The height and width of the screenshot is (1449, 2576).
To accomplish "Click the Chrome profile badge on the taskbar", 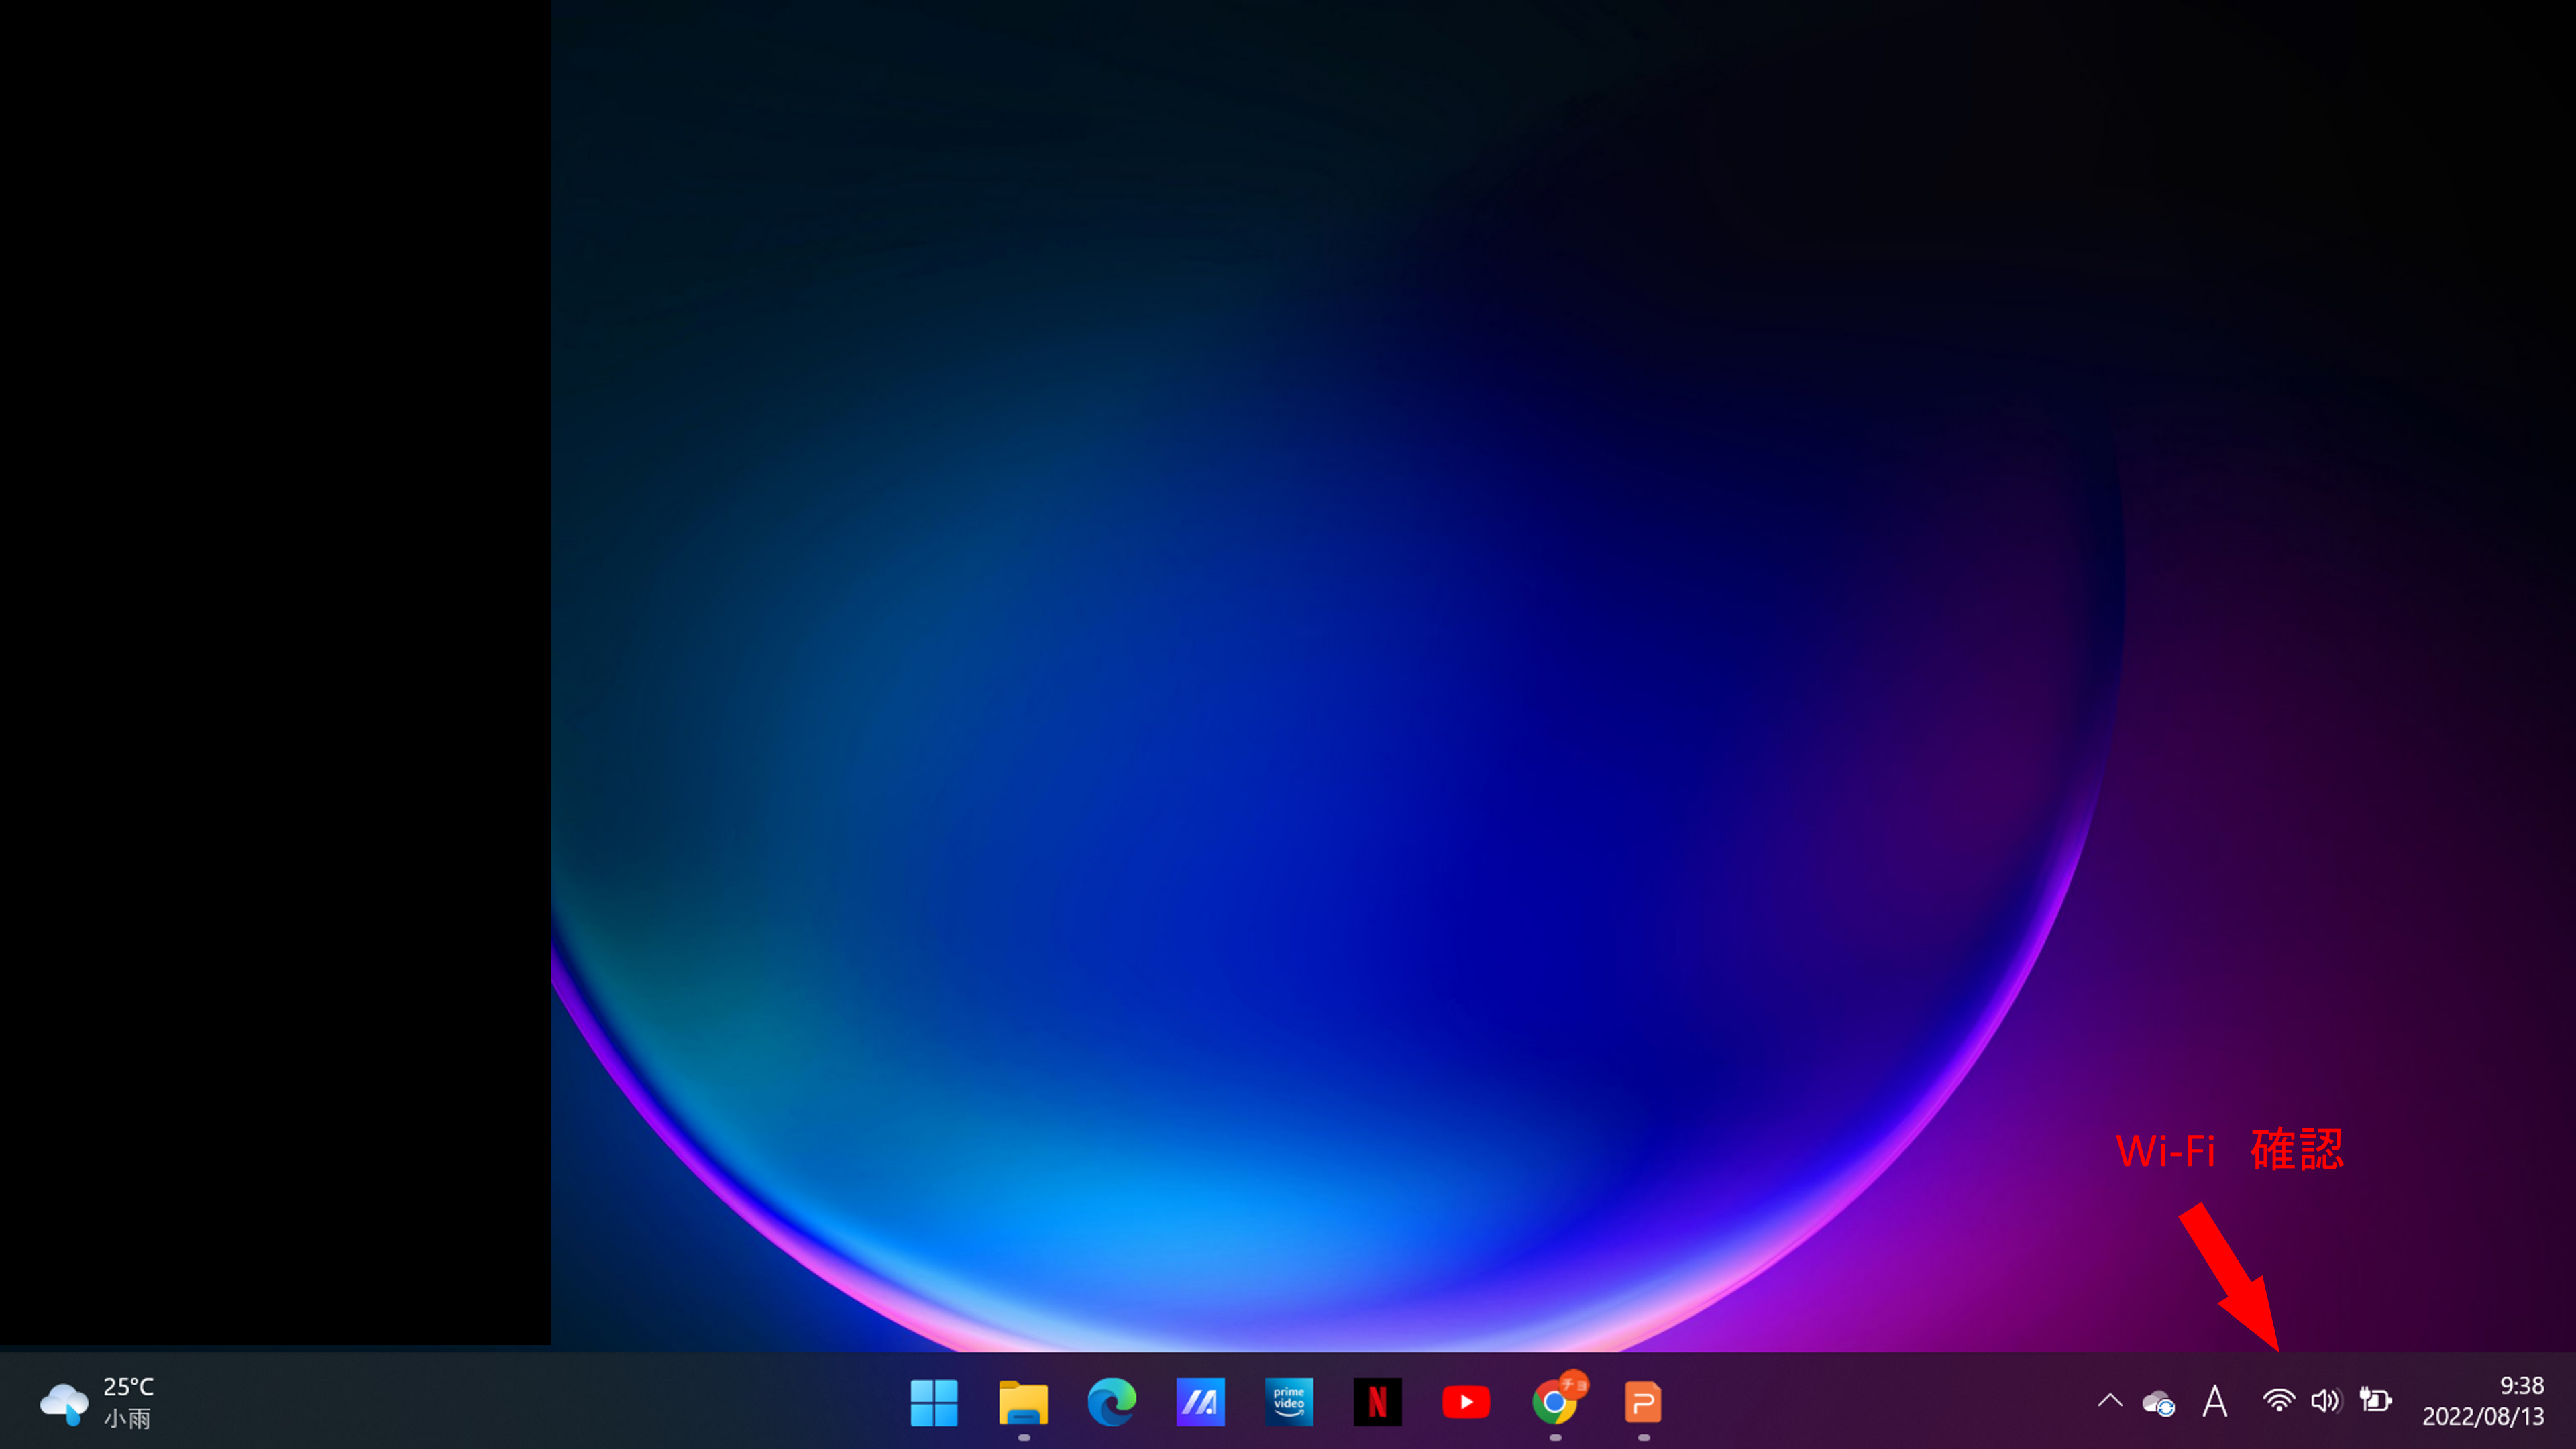I will coord(1574,1384).
